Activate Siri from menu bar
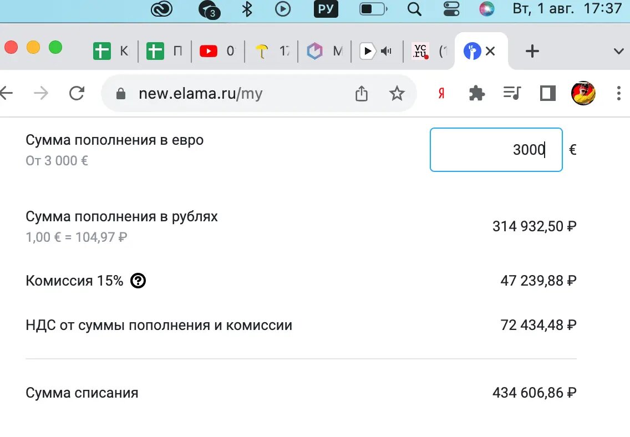 (487, 9)
